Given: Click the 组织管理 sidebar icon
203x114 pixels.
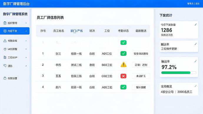Looking at the screenshot, I should click(5, 23).
